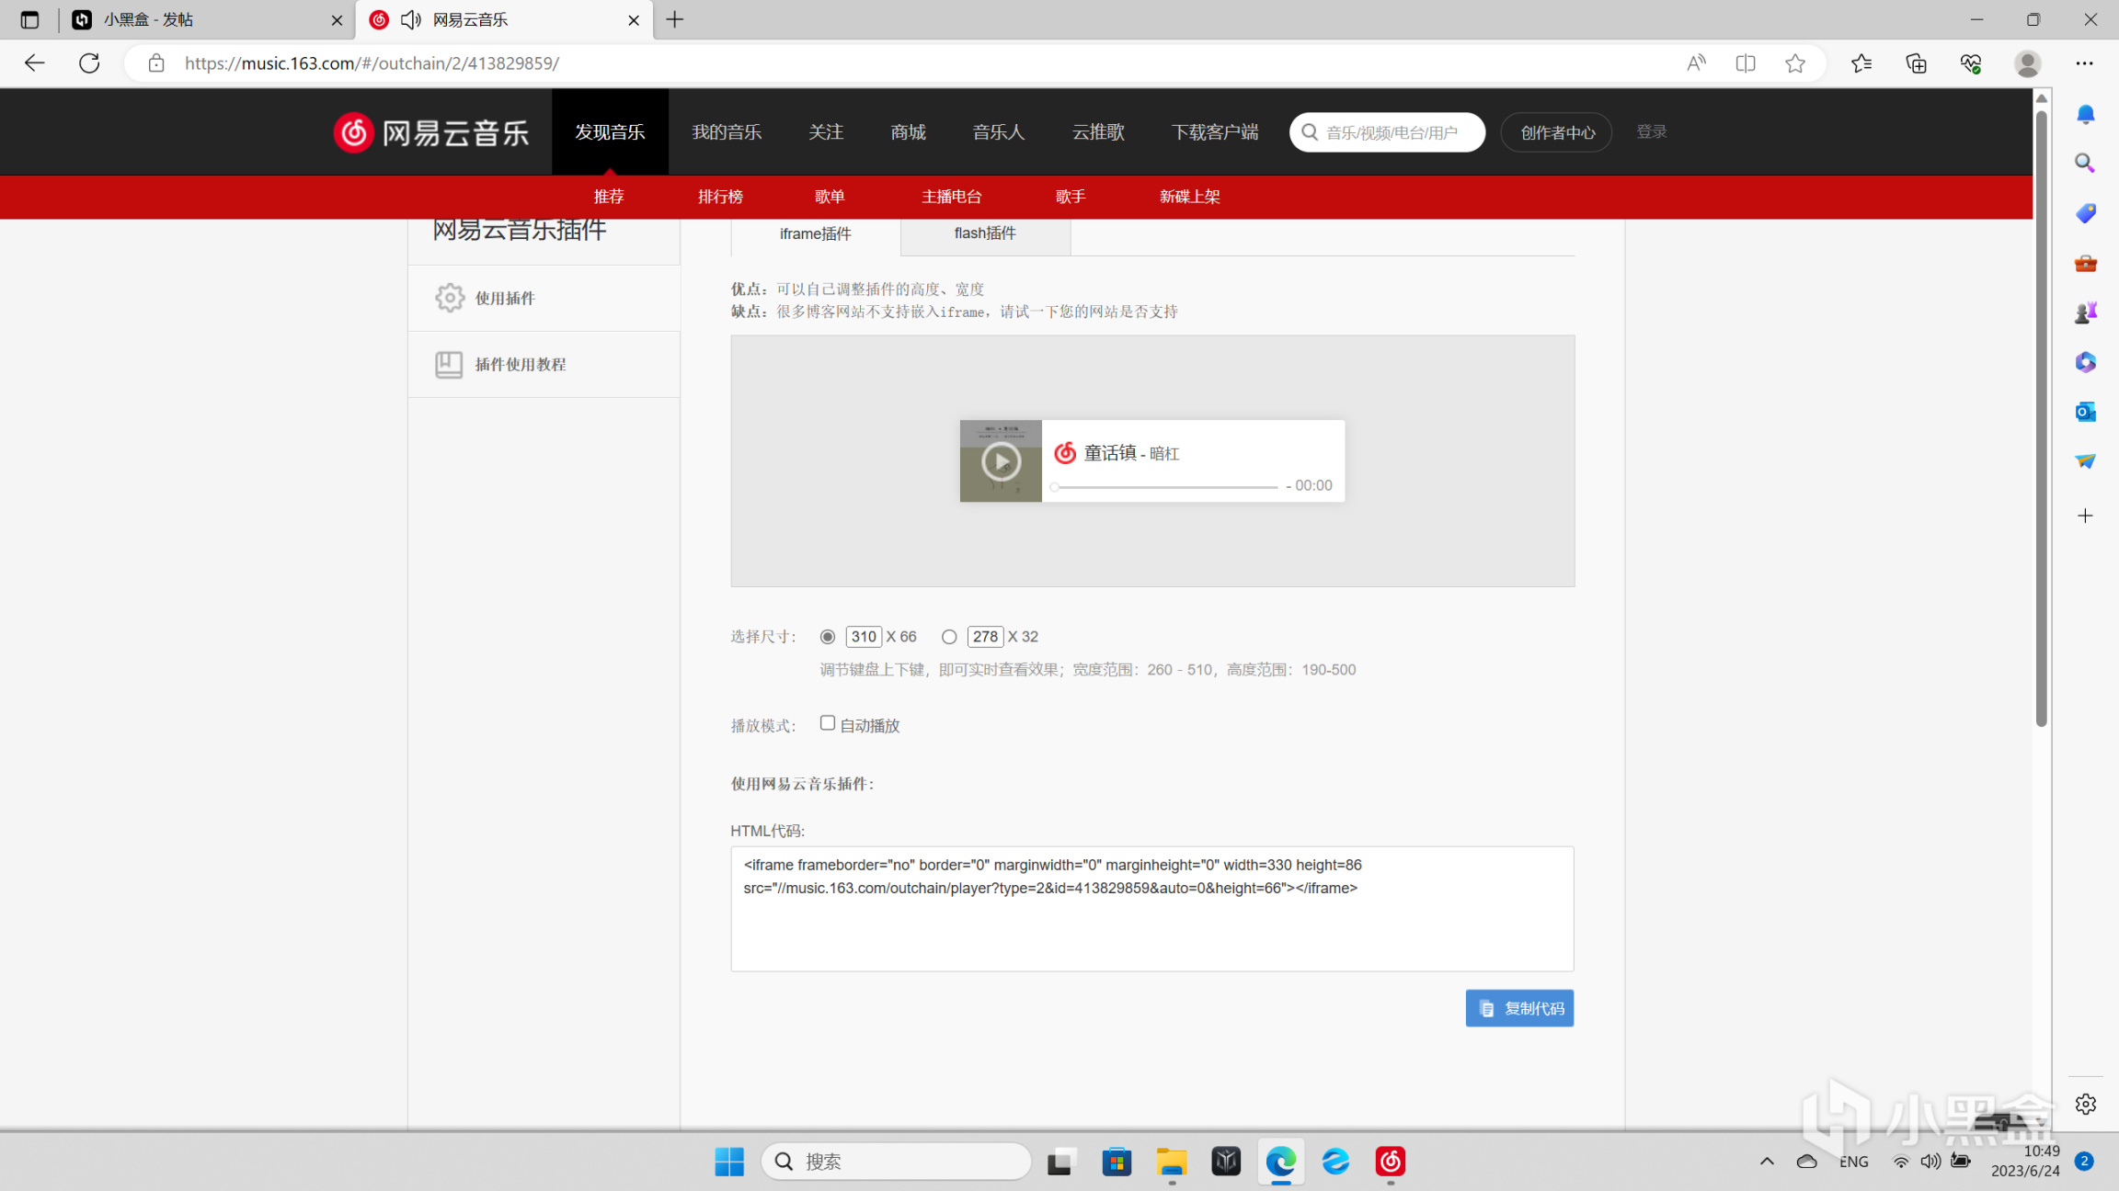2119x1191 pixels.
Task: Open the 排行榜 menu item
Action: [720, 197]
